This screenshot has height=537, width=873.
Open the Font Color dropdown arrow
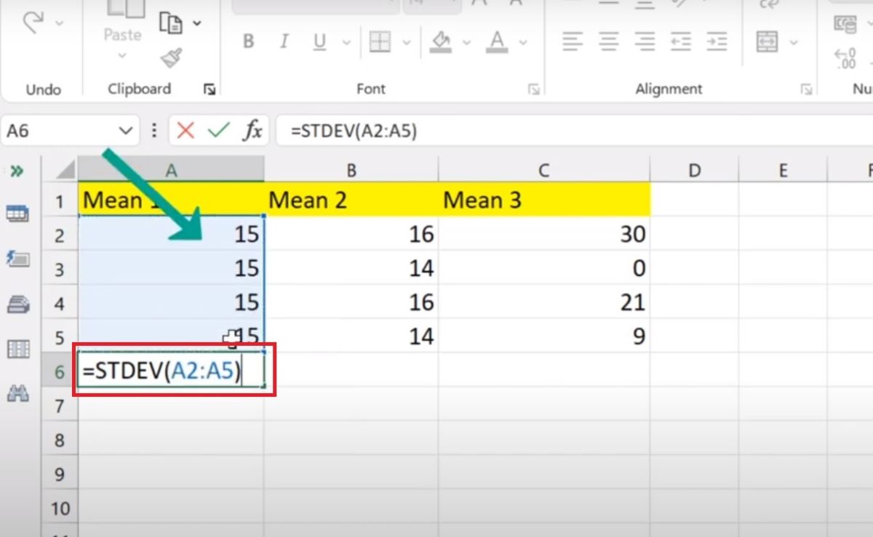[x=522, y=43]
